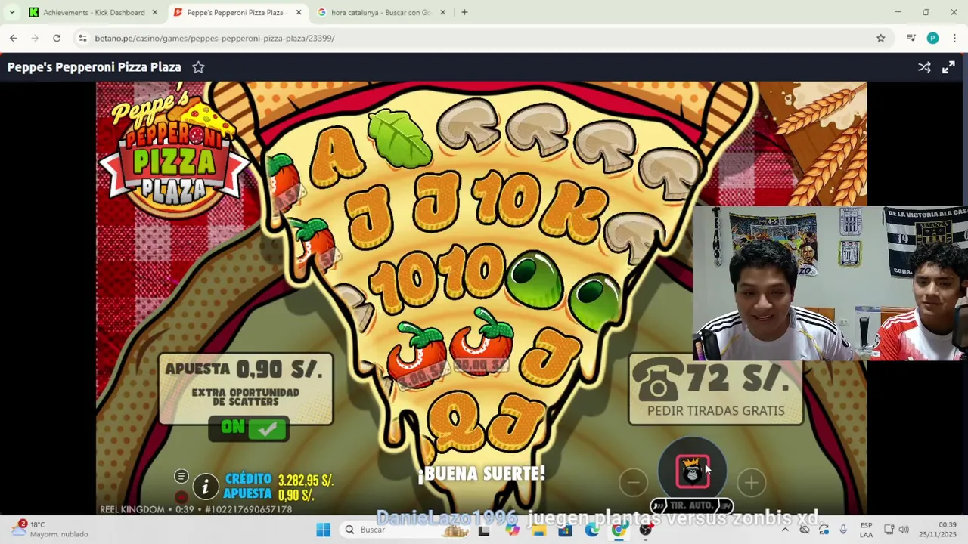Viewport: 968px width, 544px height.
Task: Decrease the bet with minus button
Action: click(x=634, y=482)
